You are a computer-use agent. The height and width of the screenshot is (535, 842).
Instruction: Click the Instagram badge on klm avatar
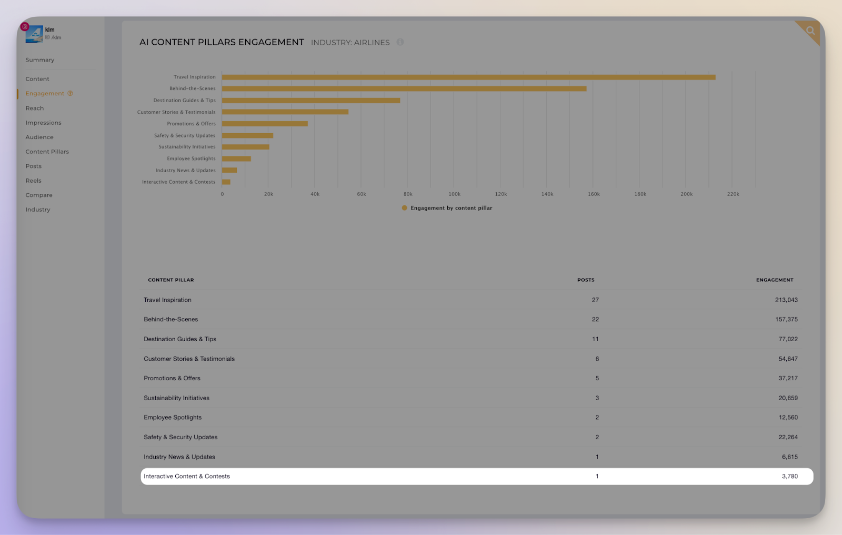(x=25, y=27)
